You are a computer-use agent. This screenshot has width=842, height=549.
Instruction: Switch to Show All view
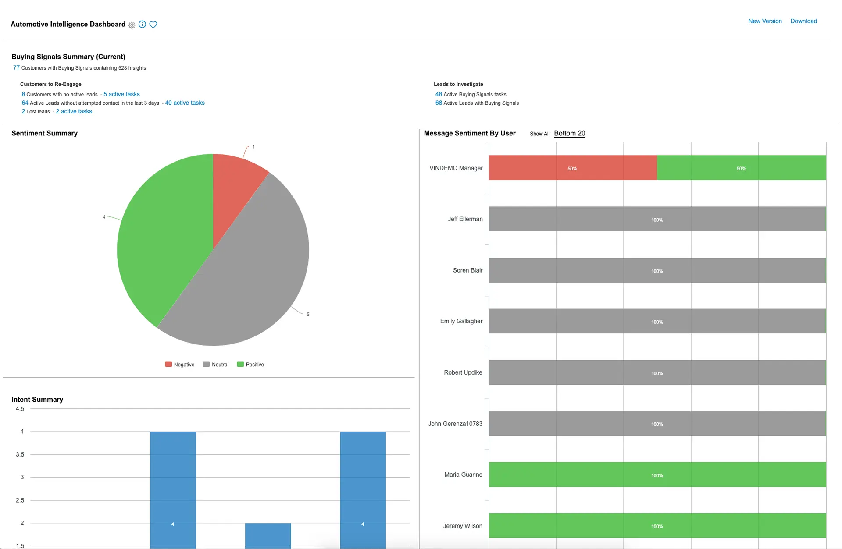coord(539,134)
